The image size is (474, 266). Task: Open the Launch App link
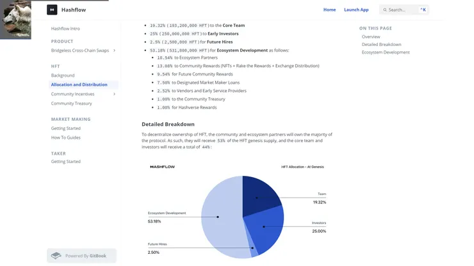[356, 10]
